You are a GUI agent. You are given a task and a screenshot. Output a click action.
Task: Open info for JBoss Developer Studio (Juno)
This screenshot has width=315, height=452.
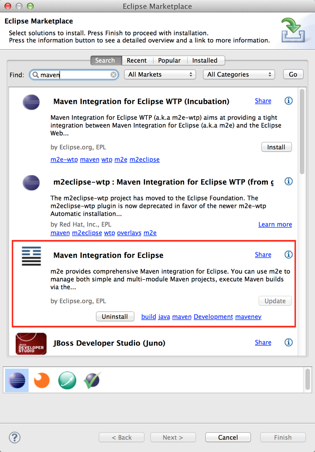[288, 342]
